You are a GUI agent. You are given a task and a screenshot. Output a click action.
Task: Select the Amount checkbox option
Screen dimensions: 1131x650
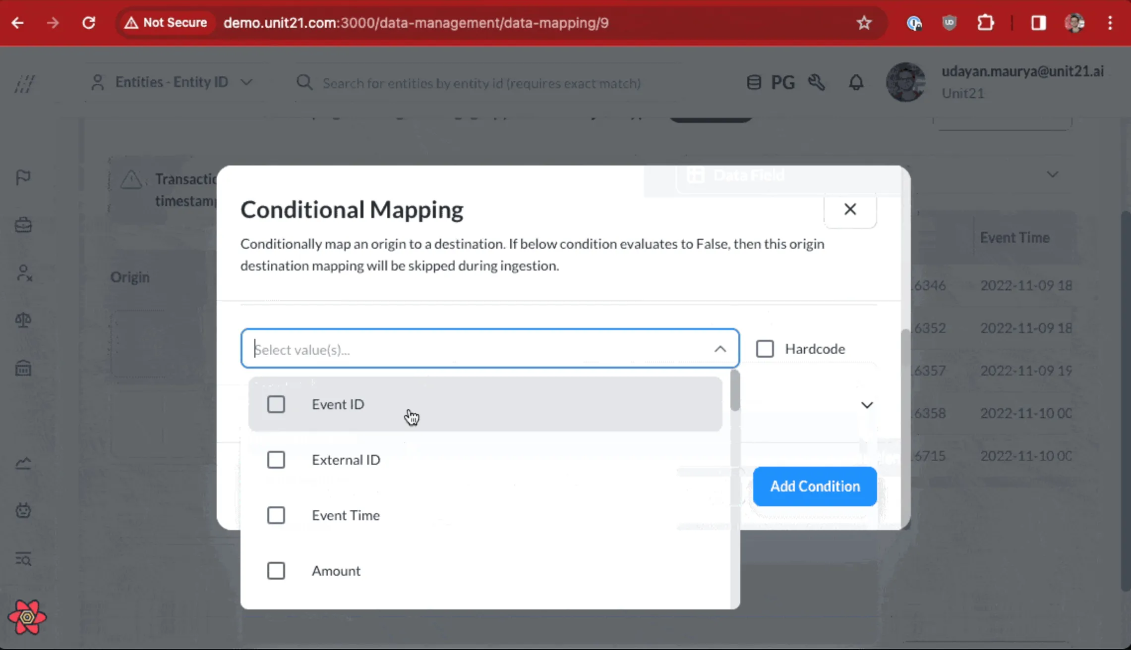pyautogui.click(x=276, y=571)
